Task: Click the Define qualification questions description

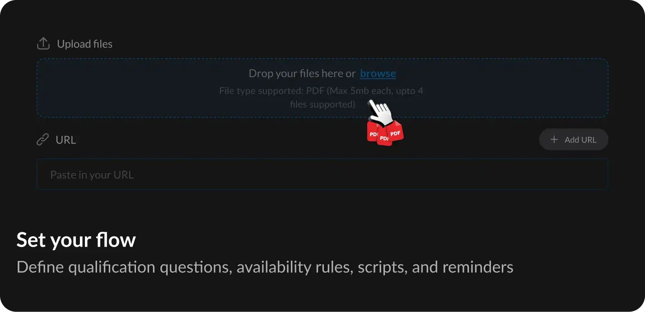Action: click(x=265, y=267)
